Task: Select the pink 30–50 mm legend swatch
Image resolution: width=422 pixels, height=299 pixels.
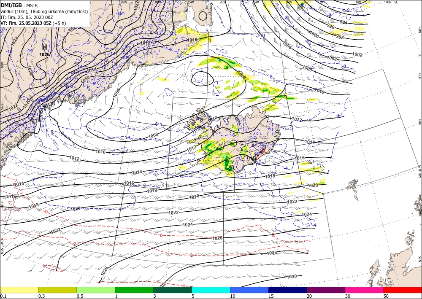Action: pos(365,290)
